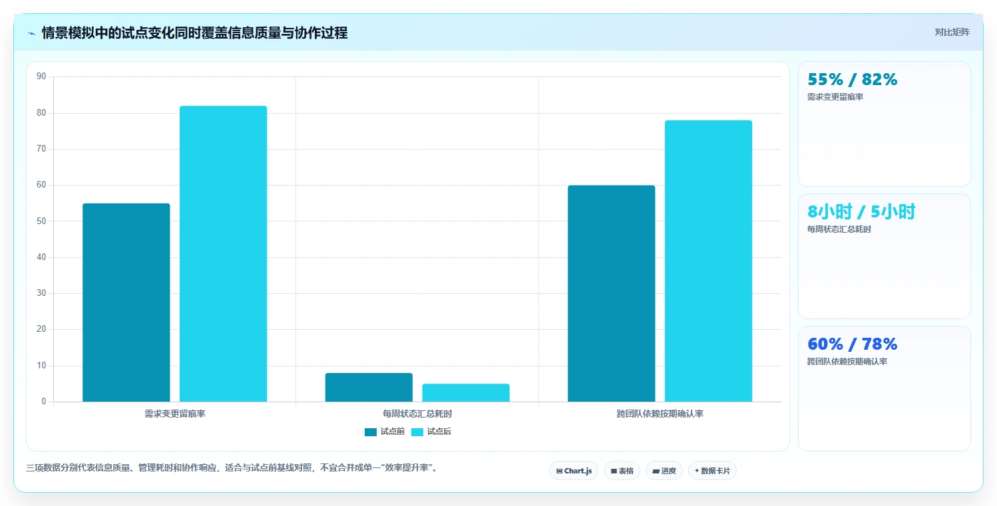Viewport: 997px width, 506px height.
Task: Click the 每周状态汇总耗时 x-axis label
Action: [x=417, y=414]
